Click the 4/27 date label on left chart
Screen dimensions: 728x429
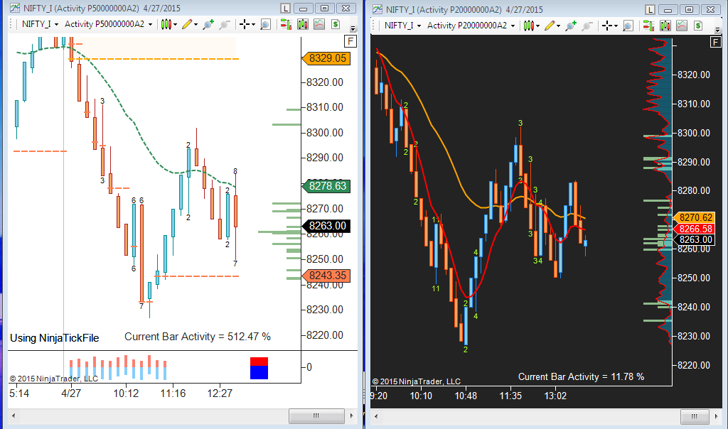click(71, 393)
